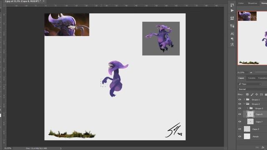
Task: Open the layer filter Tipo dropdown
Action: point(250,84)
